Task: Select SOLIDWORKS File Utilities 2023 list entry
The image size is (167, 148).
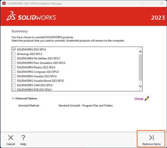Action: (38, 58)
